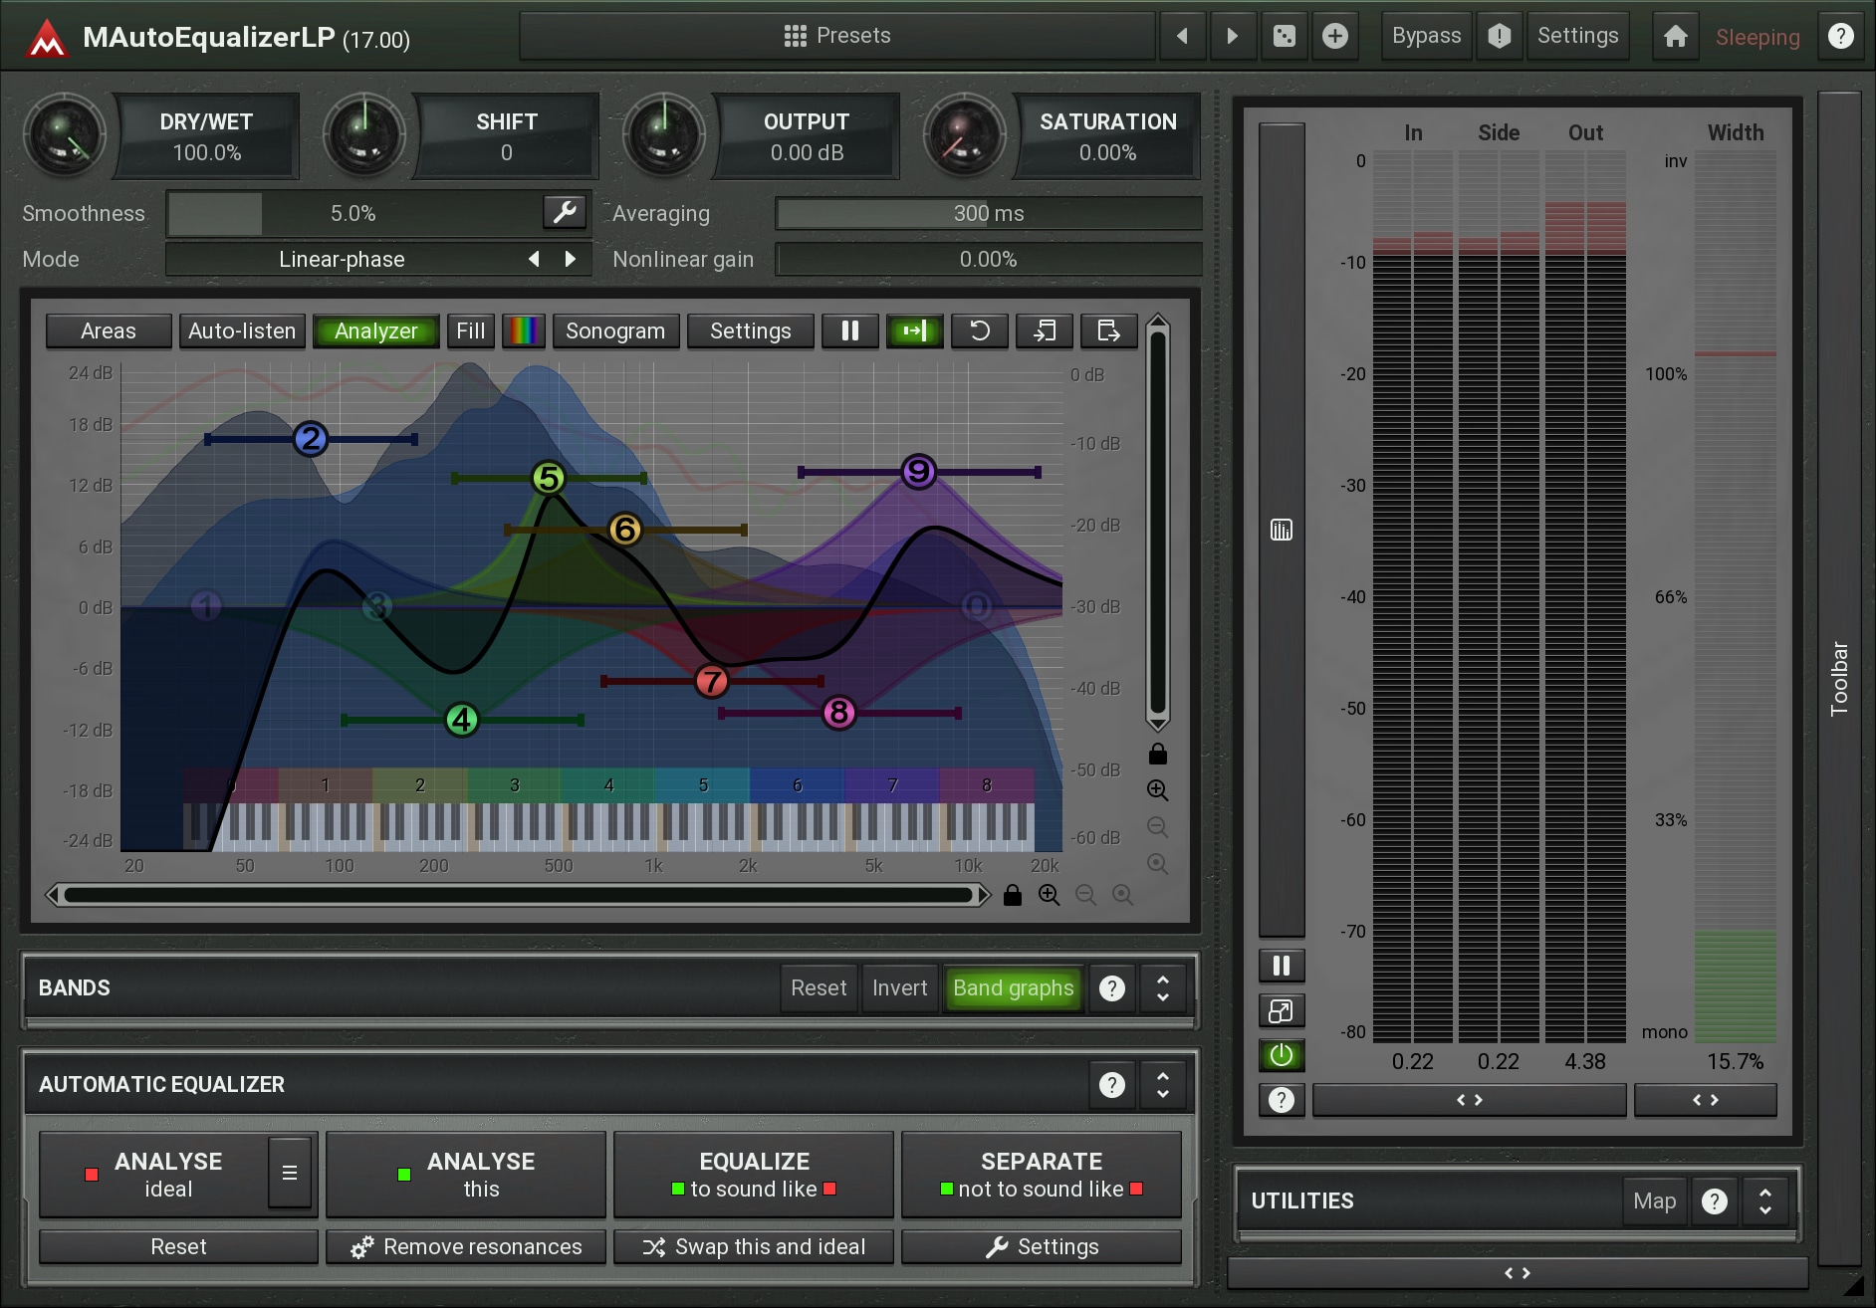Image resolution: width=1876 pixels, height=1308 pixels.
Task: Disable the Band graphs toggle
Action: pyautogui.click(x=1013, y=987)
